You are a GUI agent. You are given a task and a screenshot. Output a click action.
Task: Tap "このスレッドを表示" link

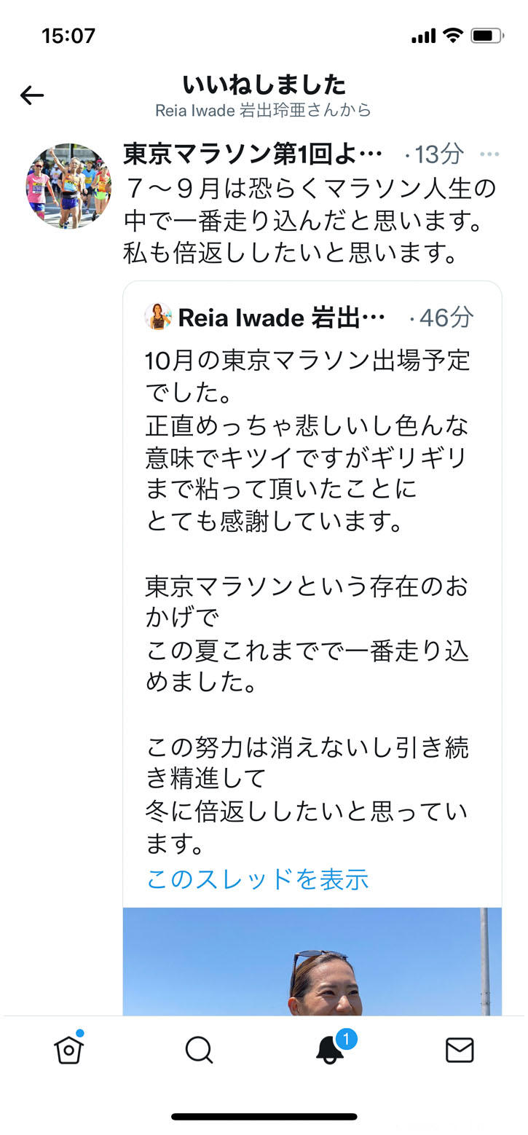(x=258, y=879)
